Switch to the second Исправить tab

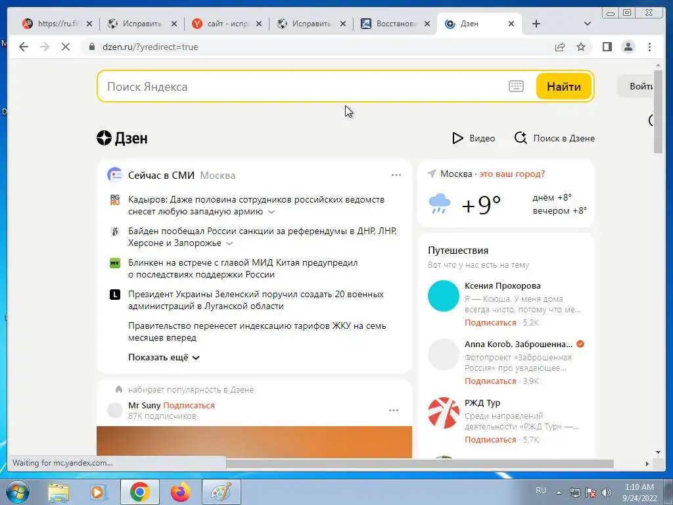[312, 24]
